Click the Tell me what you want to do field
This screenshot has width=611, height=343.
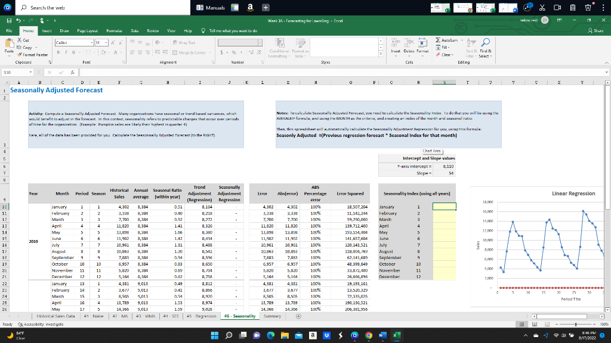click(x=234, y=30)
